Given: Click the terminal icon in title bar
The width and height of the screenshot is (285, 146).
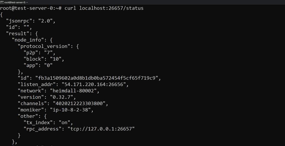Looking at the screenshot, I should [x=2, y=2].
